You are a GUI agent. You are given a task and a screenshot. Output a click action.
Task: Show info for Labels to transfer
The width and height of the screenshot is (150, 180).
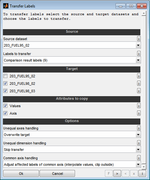click(139, 53)
